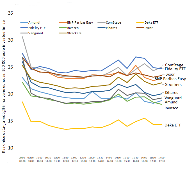Click the y-axis value 20
Image resolution: width=187 pixels, height=170 pixels.
click(x=10, y=94)
